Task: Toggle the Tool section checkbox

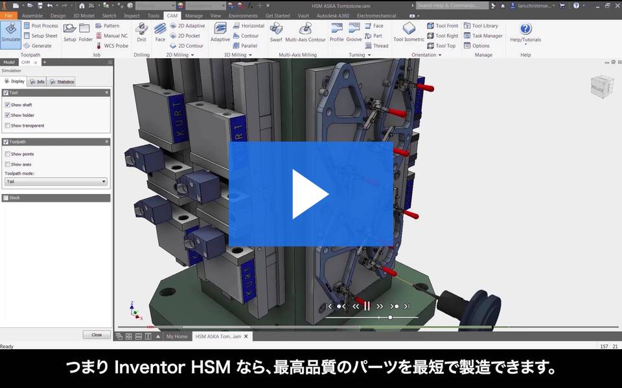Action: point(6,92)
